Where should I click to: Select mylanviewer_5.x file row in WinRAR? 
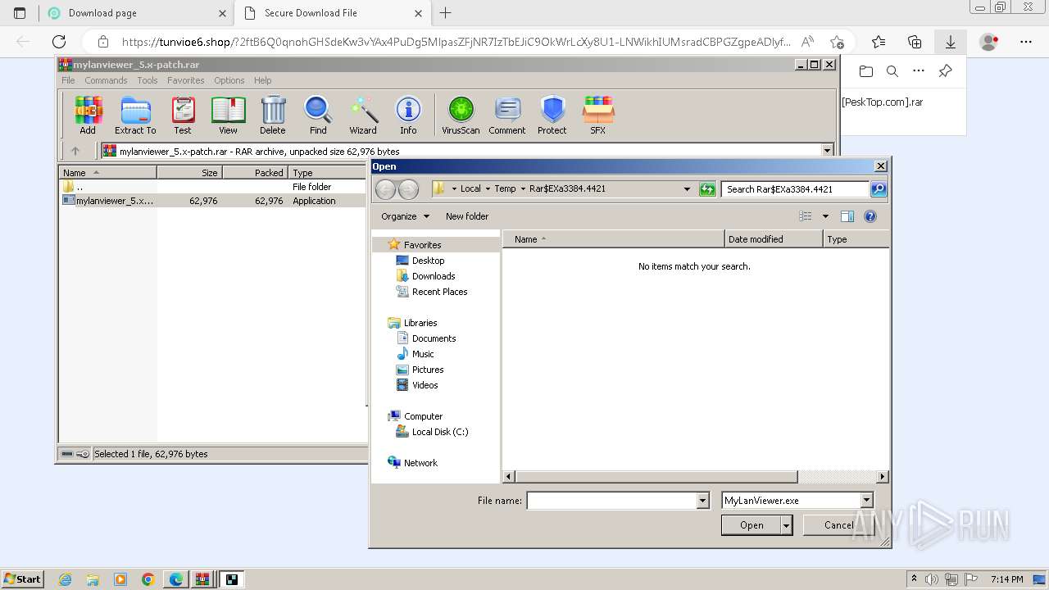(x=213, y=201)
